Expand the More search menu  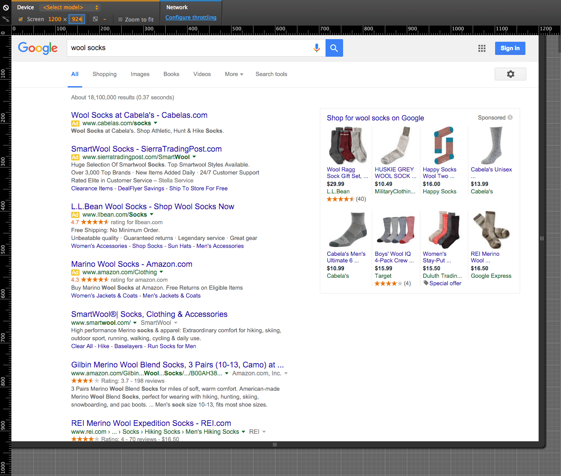234,74
